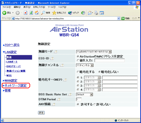141x123 pixels.
Task: Stop loading with the red X icon
Action: pos(26,13)
